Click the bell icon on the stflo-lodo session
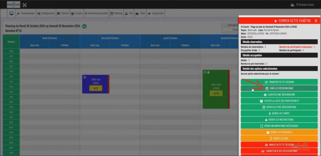 click(x=208, y=72)
